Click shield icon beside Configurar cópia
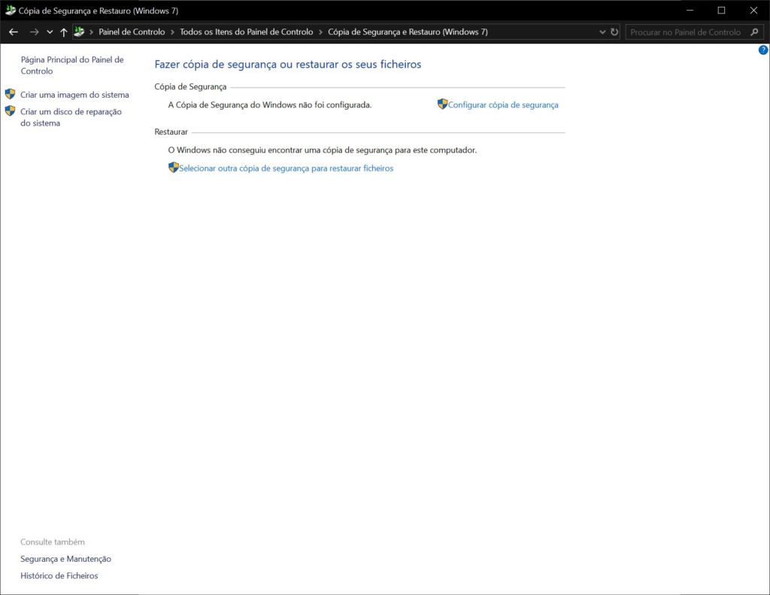This screenshot has width=770, height=595. tap(442, 104)
